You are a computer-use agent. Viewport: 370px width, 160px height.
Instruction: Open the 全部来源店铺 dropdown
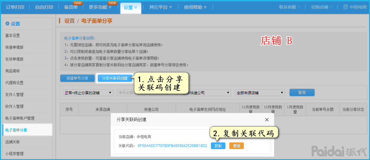pos(260,93)
